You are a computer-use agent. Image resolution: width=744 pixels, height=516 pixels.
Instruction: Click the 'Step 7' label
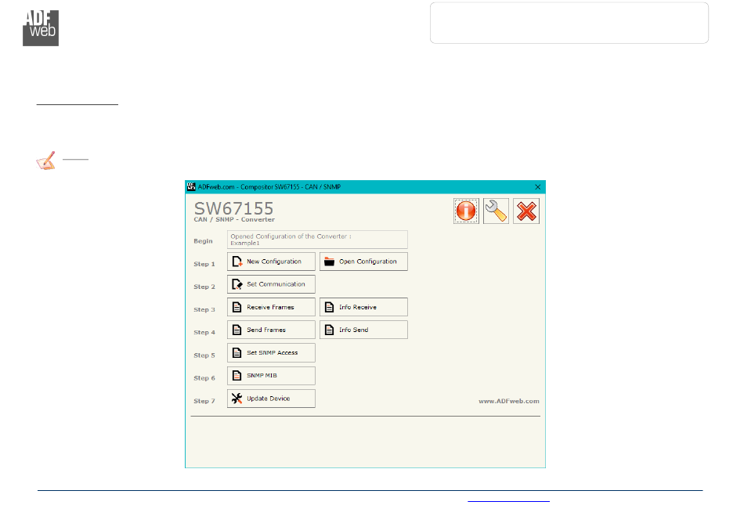coord(204,401)
